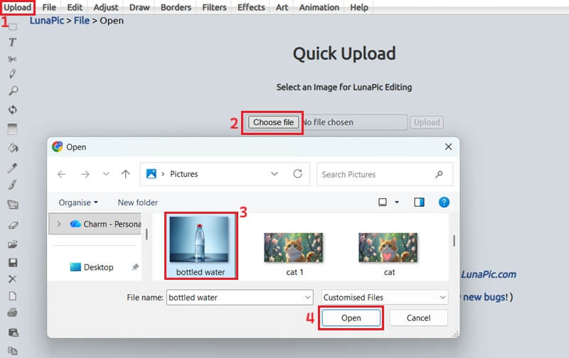This screenshot has height=358, width=569.
Task: Open the Help menu
Action: coord(359,7)
